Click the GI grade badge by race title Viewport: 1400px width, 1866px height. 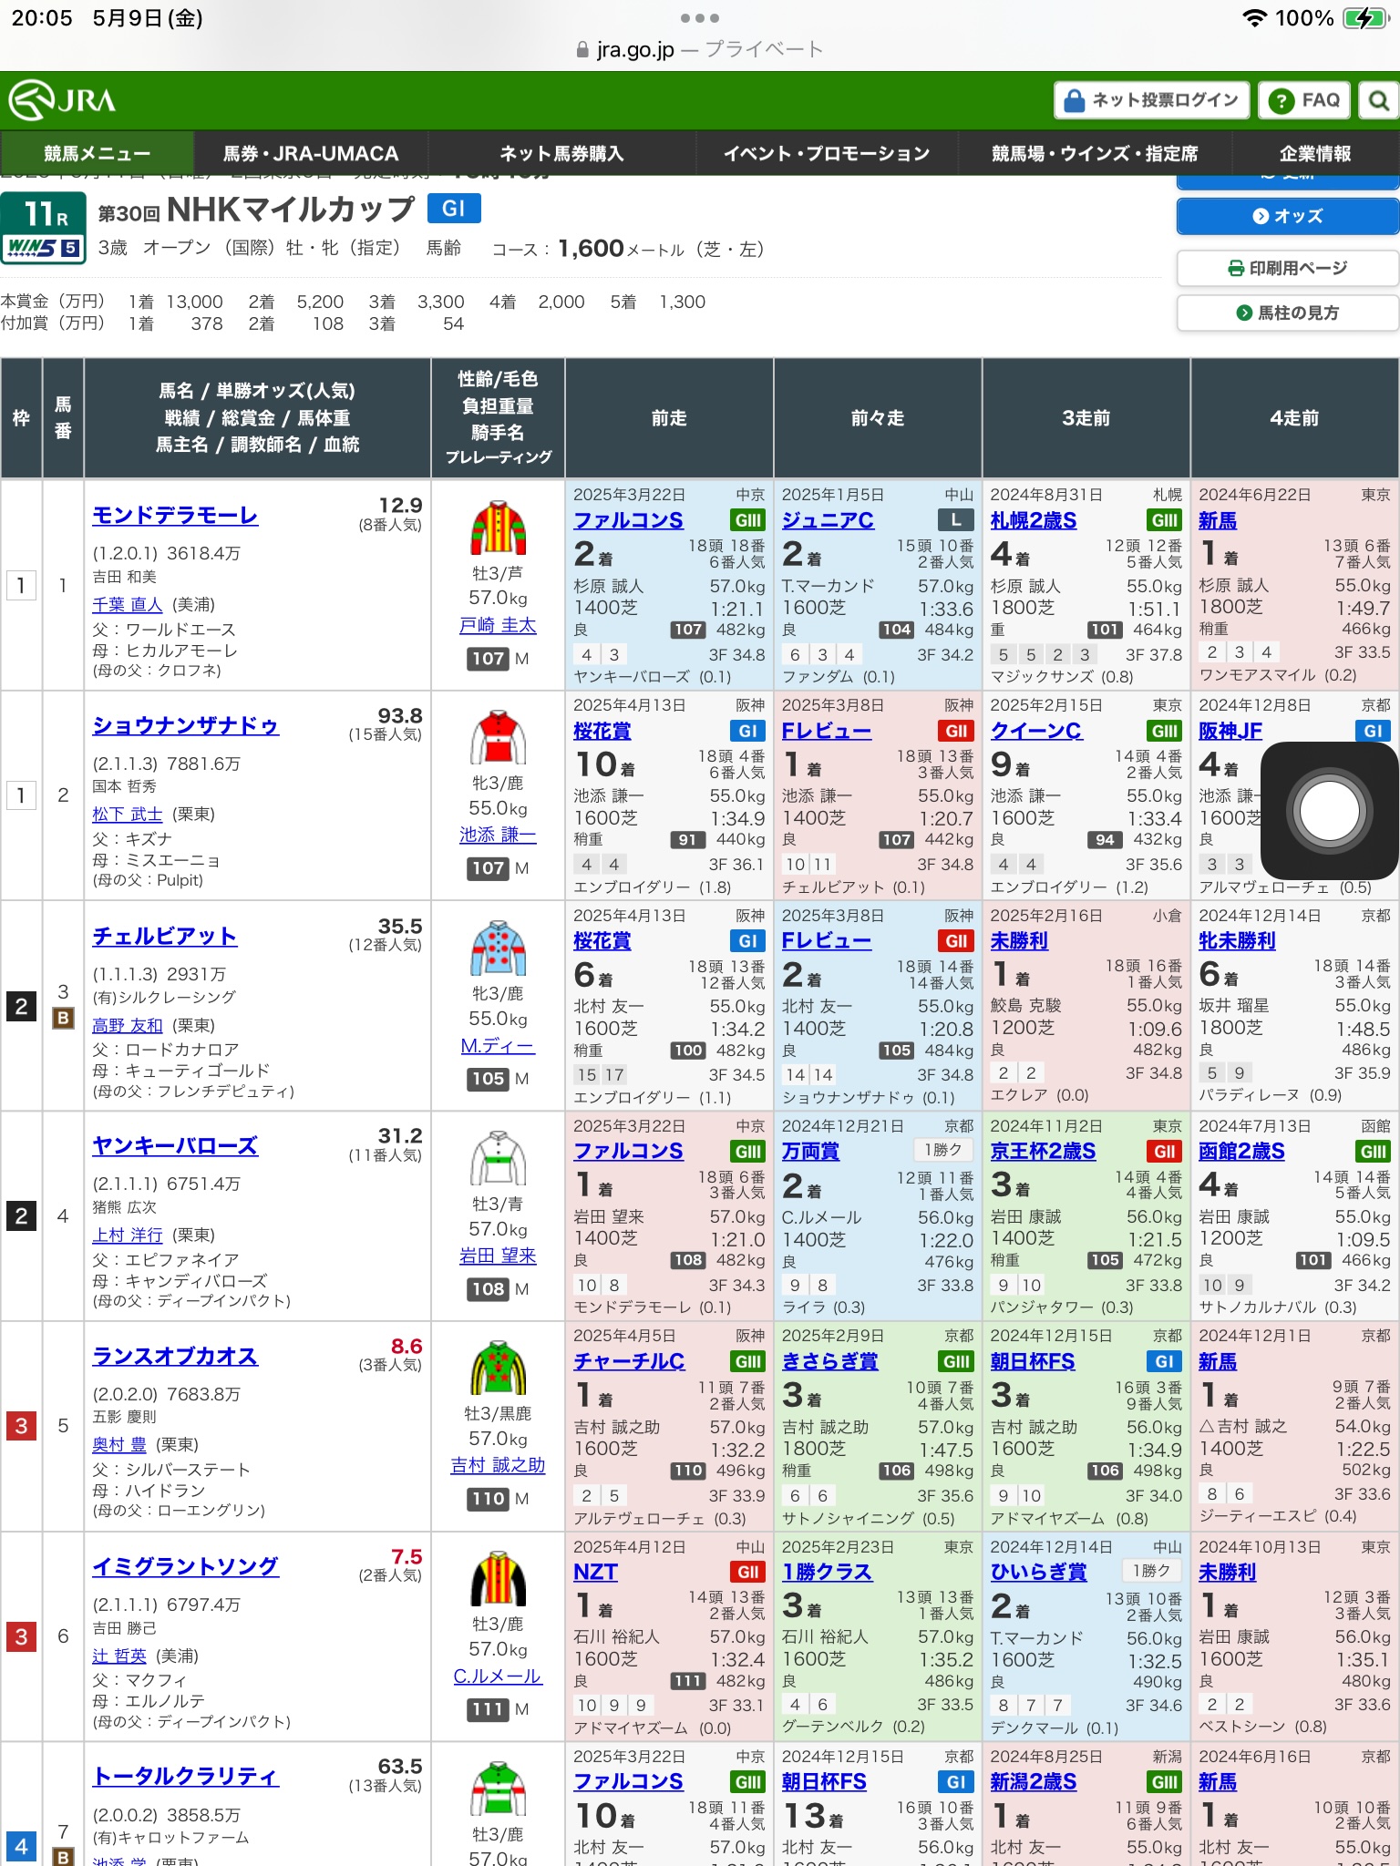pyautogui.click(x=454, y=209)
